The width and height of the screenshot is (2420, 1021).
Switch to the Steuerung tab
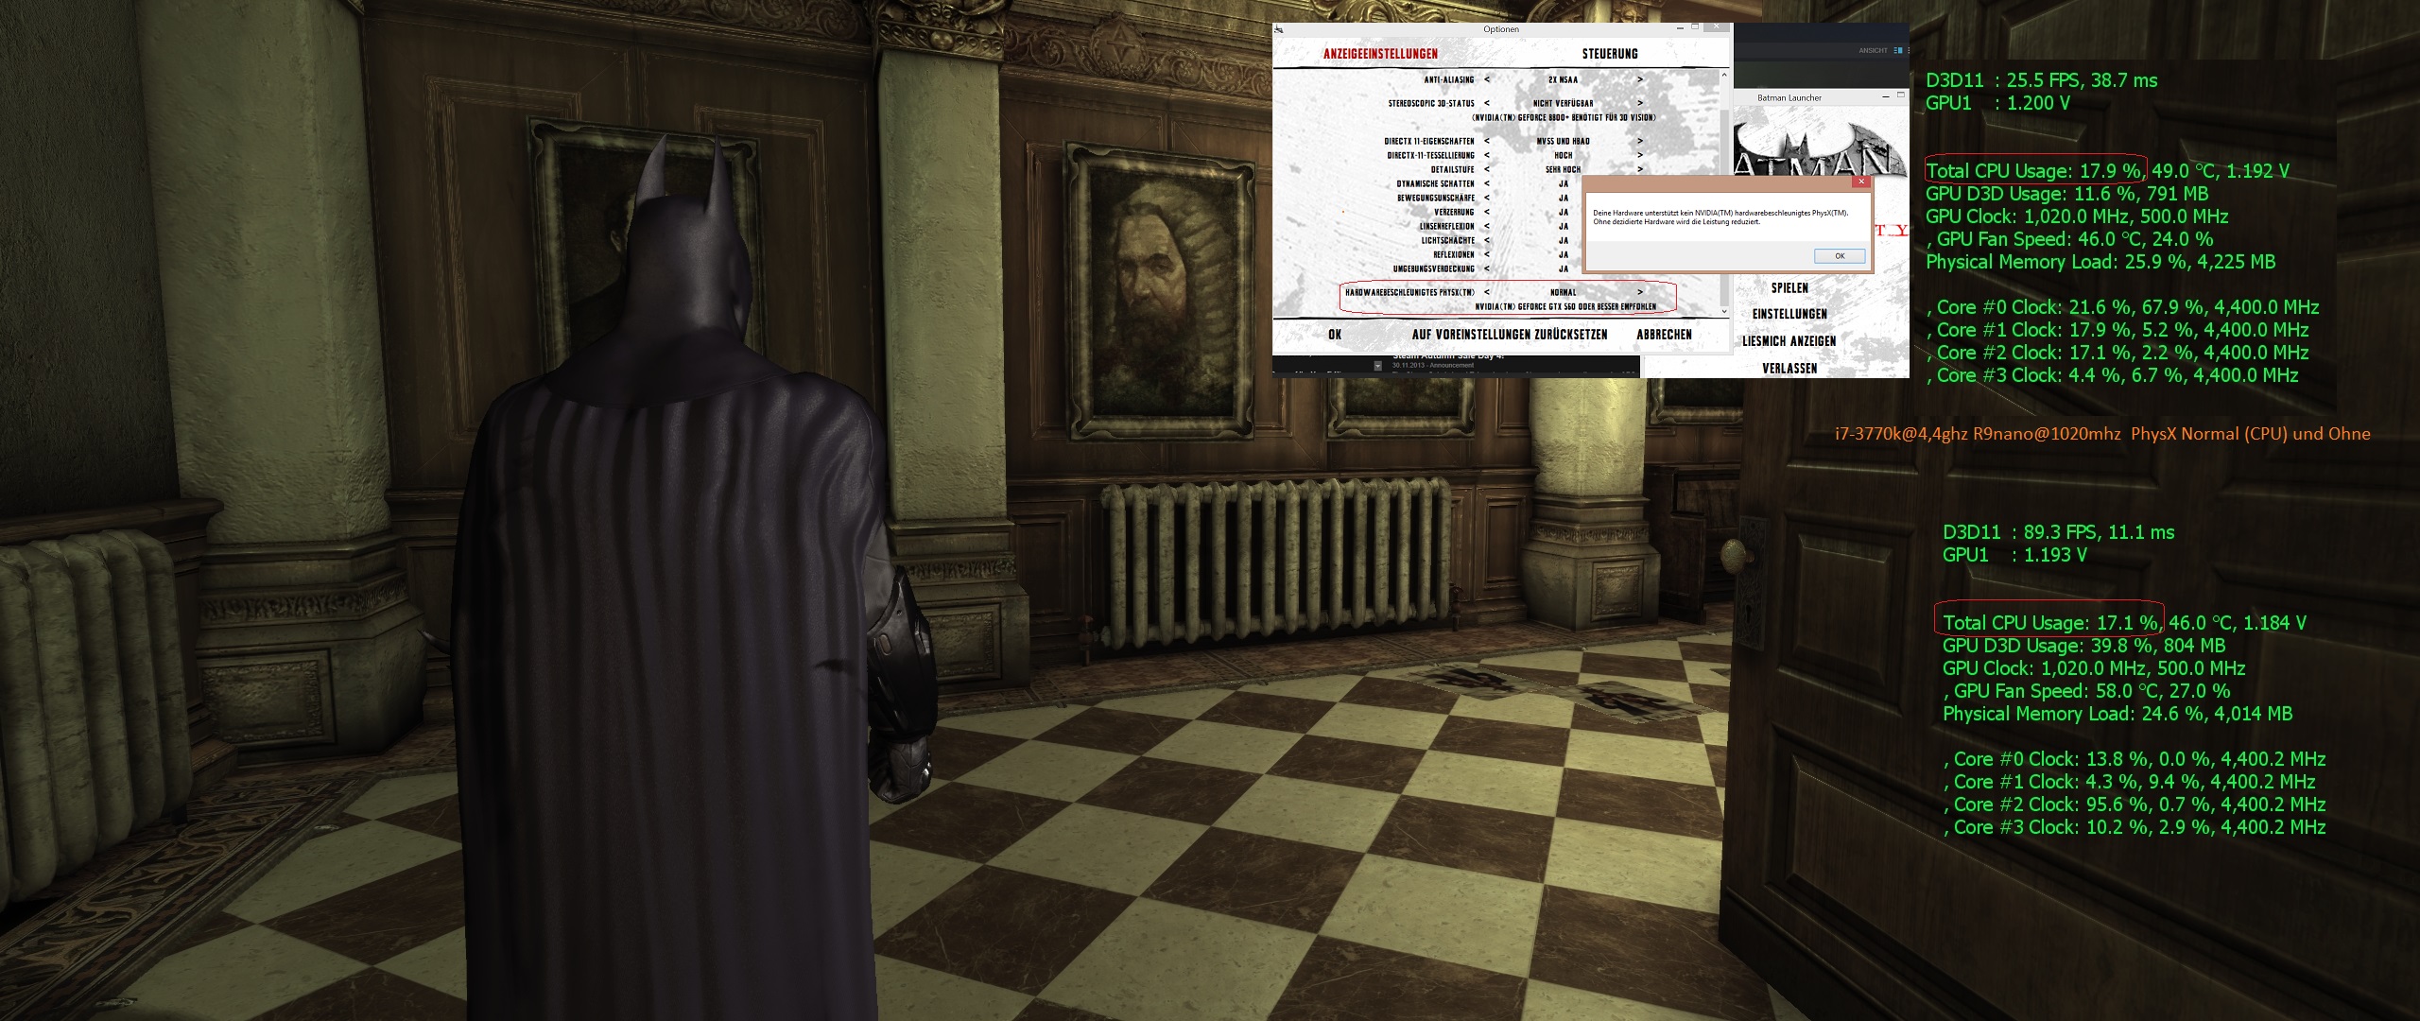point(1609,54)
